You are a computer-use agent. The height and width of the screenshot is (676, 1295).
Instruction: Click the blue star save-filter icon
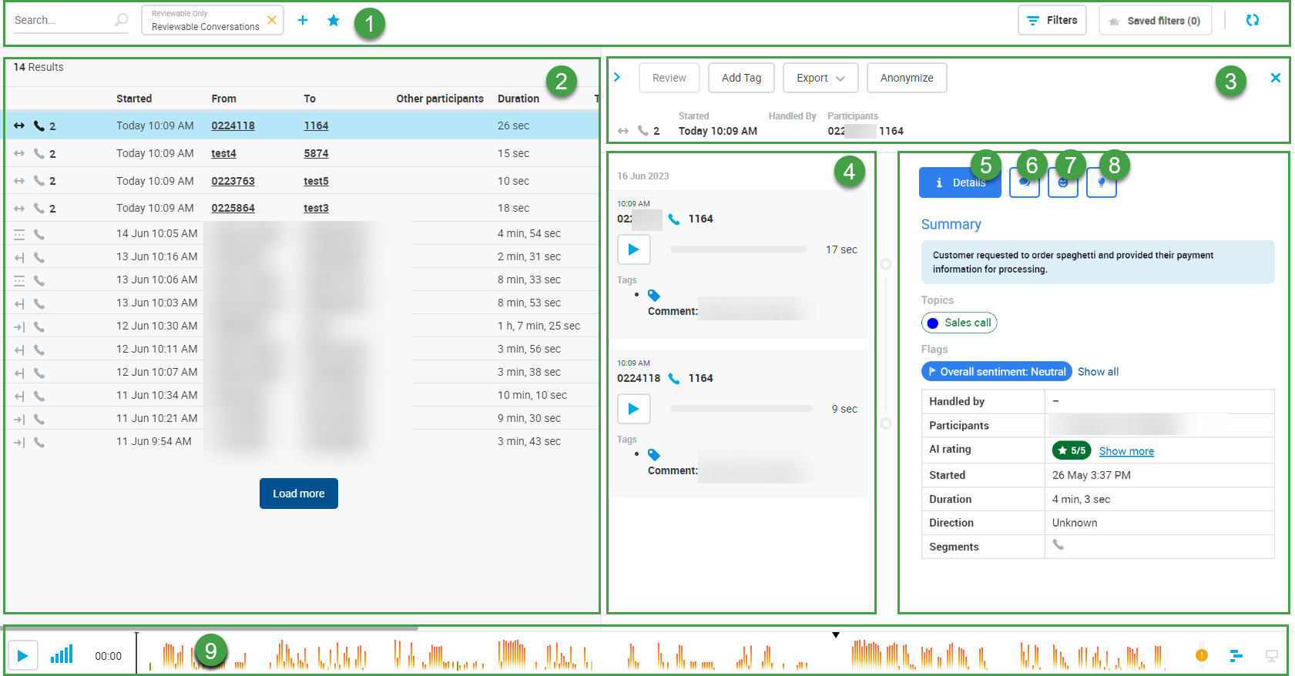pos(334,21)
